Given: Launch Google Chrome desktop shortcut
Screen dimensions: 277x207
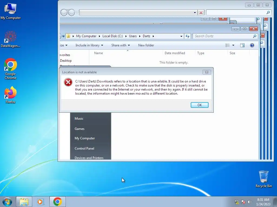Looking at the screenshot, I should [x=11, y=69].
